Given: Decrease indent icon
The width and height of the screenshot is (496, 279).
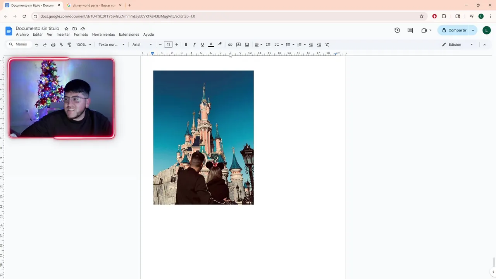Looking at the screenshot, I should point(310,45).
